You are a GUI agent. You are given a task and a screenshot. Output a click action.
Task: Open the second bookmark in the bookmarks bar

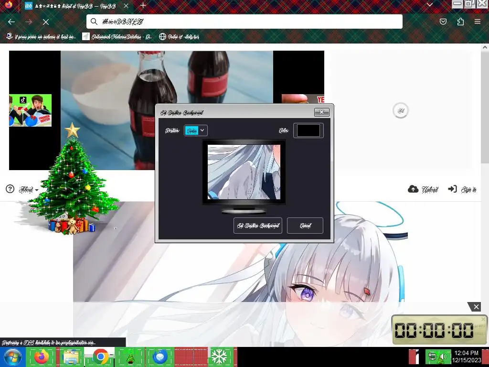(117, 37)
